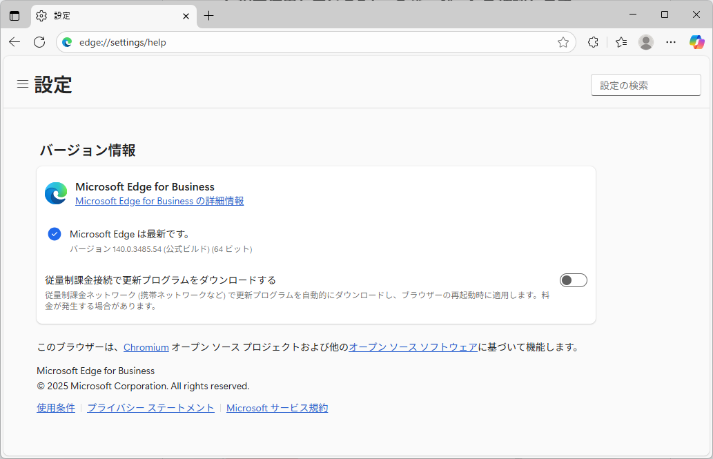
Task: Toggle download updates over metered connections
Action: click(x=574, y=280)
